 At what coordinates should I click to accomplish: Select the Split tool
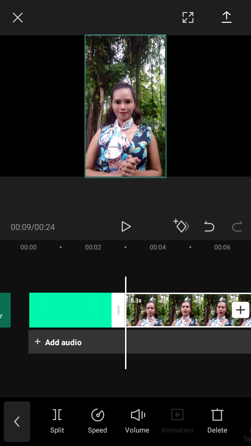[57, 421]
